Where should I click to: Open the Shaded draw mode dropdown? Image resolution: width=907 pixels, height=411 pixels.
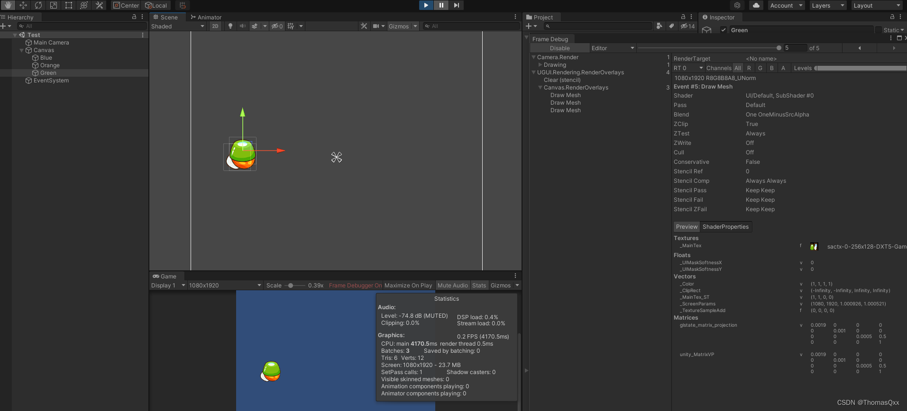pos(178,26)
